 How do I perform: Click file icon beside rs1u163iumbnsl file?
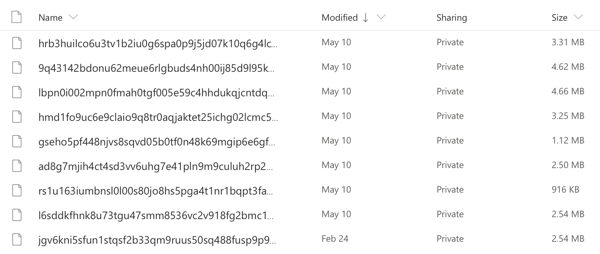[x=16, y=190]
